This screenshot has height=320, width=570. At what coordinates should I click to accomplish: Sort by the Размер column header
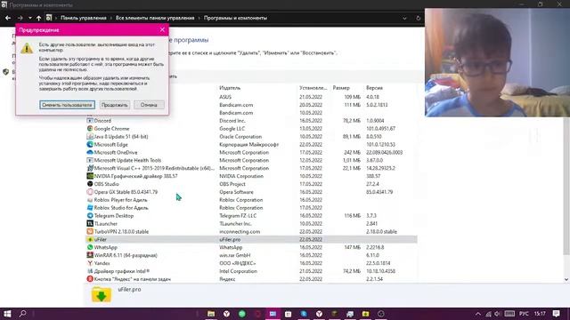(341, 88)
